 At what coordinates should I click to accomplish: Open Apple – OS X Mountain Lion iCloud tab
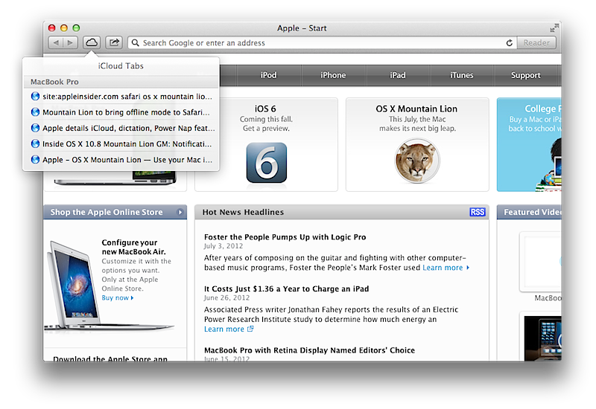121,160
